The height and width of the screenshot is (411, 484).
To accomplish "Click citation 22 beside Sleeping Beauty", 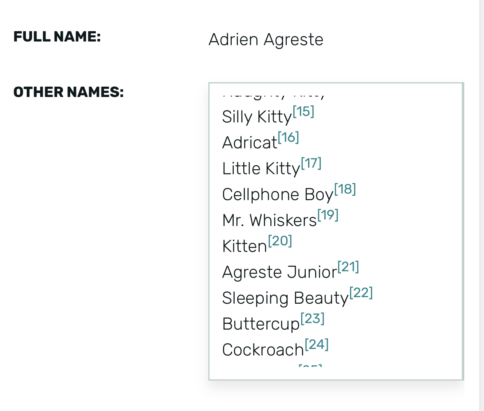I will click(x=361, y=293).
